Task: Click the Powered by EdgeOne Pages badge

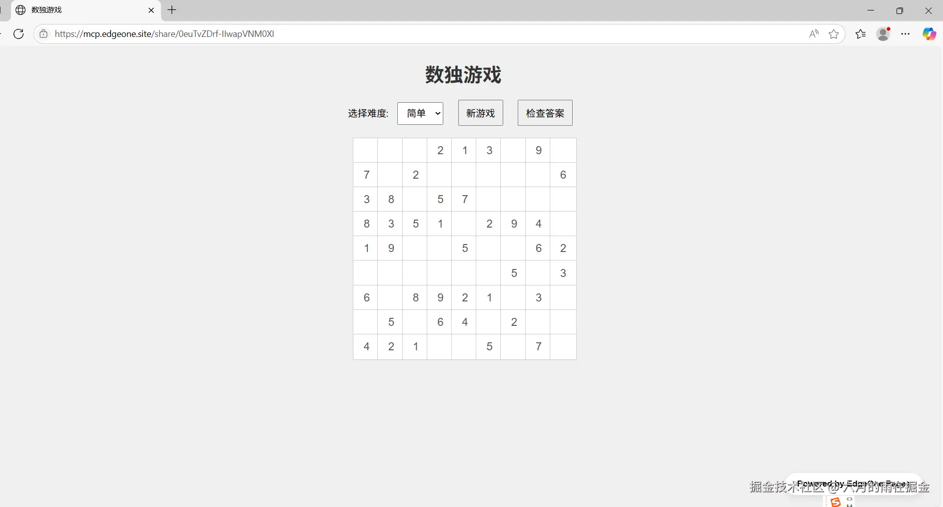Action: (854, 484)
